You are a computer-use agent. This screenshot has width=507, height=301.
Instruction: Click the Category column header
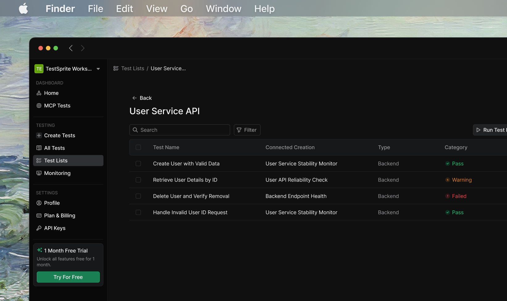point(456,147)
